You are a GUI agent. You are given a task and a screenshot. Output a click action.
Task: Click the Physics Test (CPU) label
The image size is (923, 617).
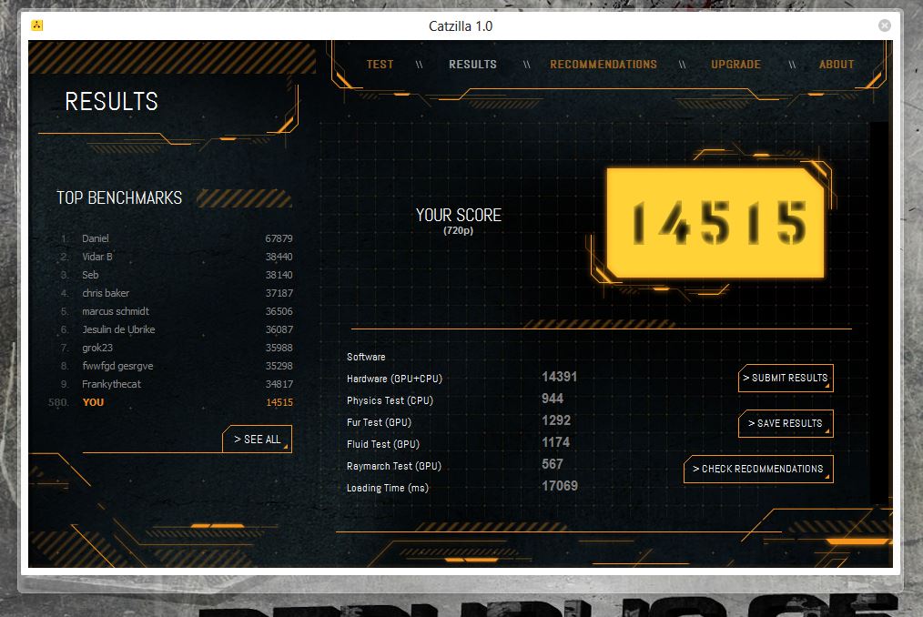(390, 400)
